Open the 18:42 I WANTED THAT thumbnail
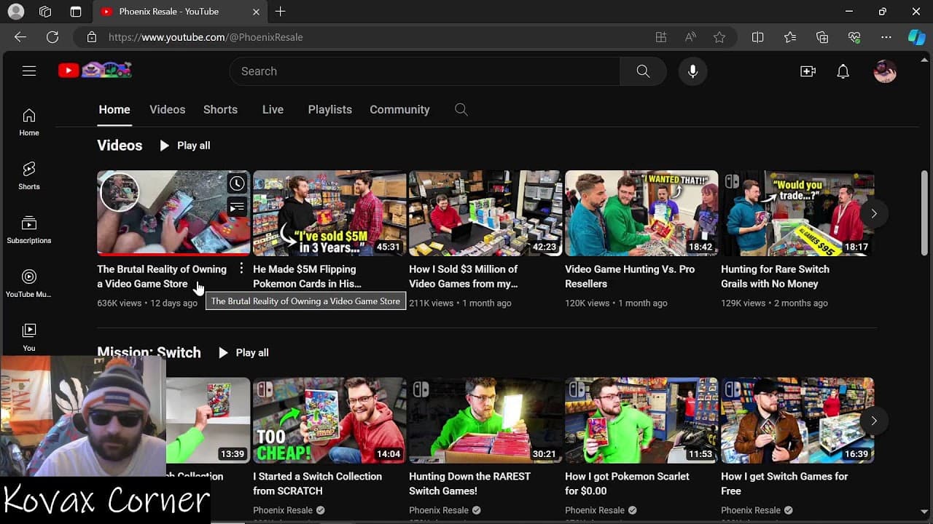Screen dimensions: 933x524 click(641, 213)
